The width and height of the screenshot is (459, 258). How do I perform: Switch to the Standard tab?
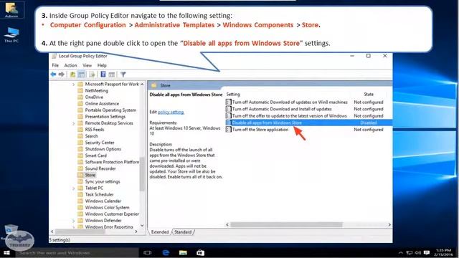point(183,232)
